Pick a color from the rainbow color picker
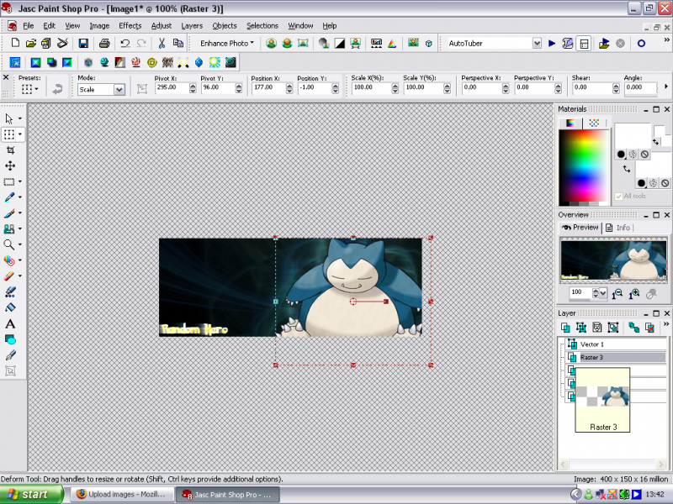Viewport: 673px width, 504px height. [x=583, y=165]
